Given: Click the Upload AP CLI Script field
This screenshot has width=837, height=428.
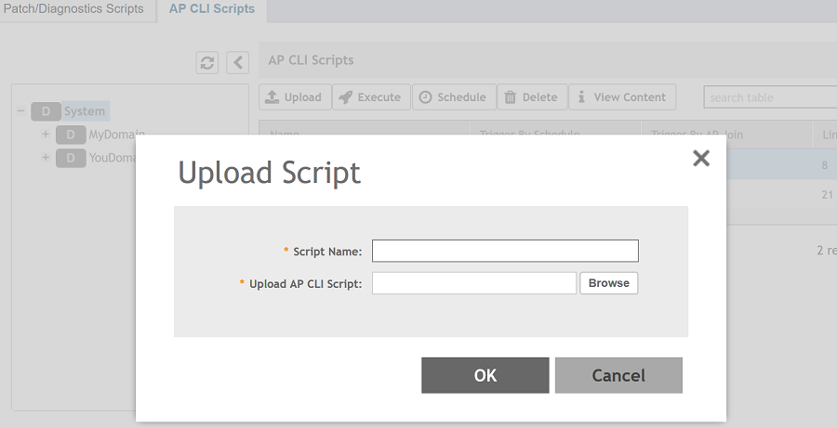Looking at the screenshot, I should (474, 283).
